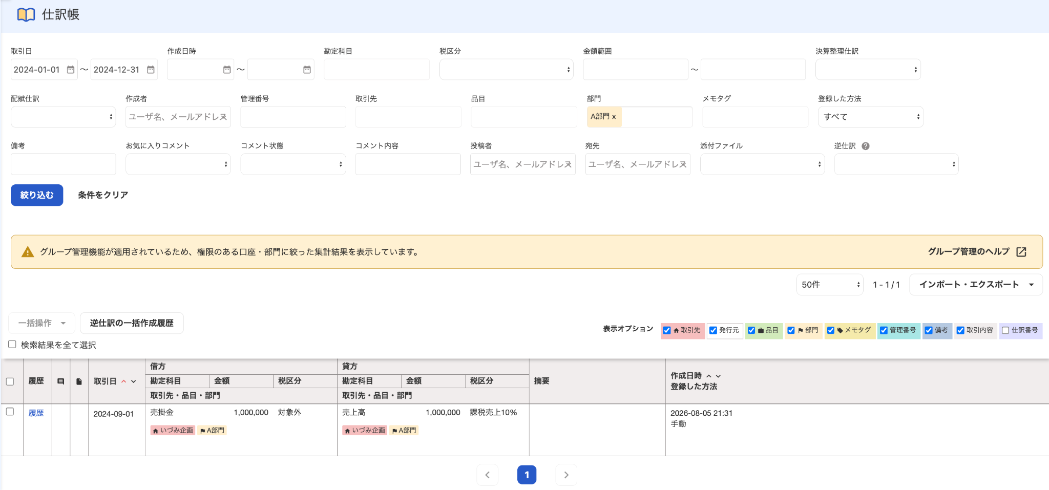Click the debit-side A部門 flag tag
Viewport: 1049px width, 490px height.
[212, 431]
